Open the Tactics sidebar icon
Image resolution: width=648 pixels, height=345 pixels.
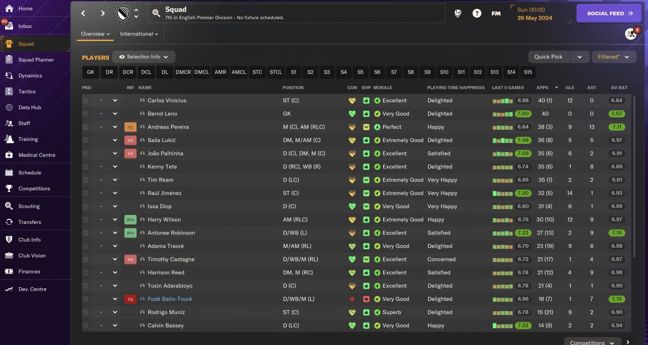pos(9,92)
